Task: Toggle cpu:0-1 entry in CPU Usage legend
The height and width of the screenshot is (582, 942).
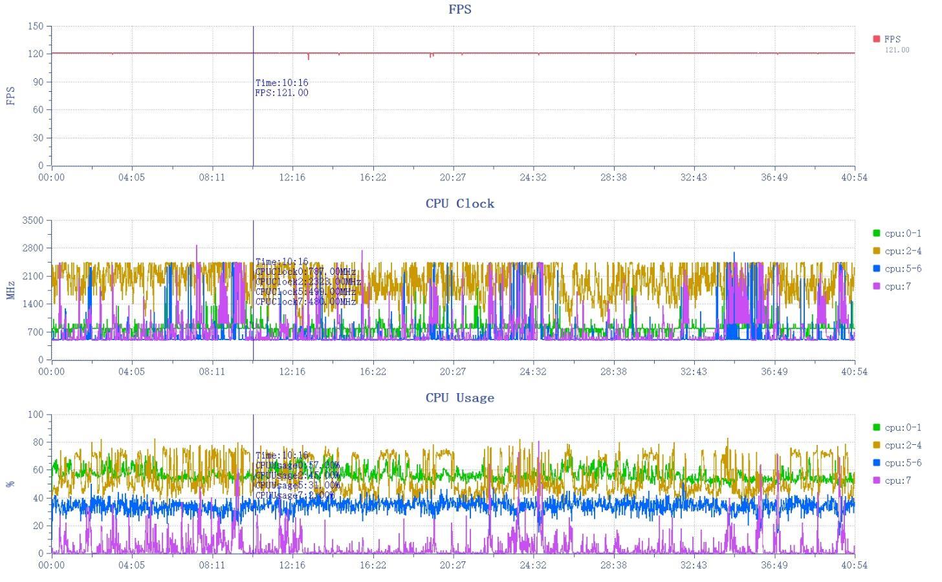Action: coord(897,427)
